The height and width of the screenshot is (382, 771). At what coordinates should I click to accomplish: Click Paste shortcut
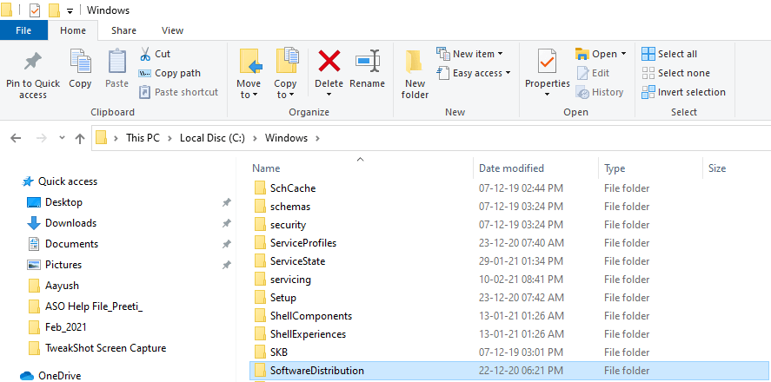178,92
